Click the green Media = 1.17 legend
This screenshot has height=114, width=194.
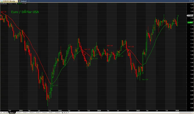tap(22, 4)
